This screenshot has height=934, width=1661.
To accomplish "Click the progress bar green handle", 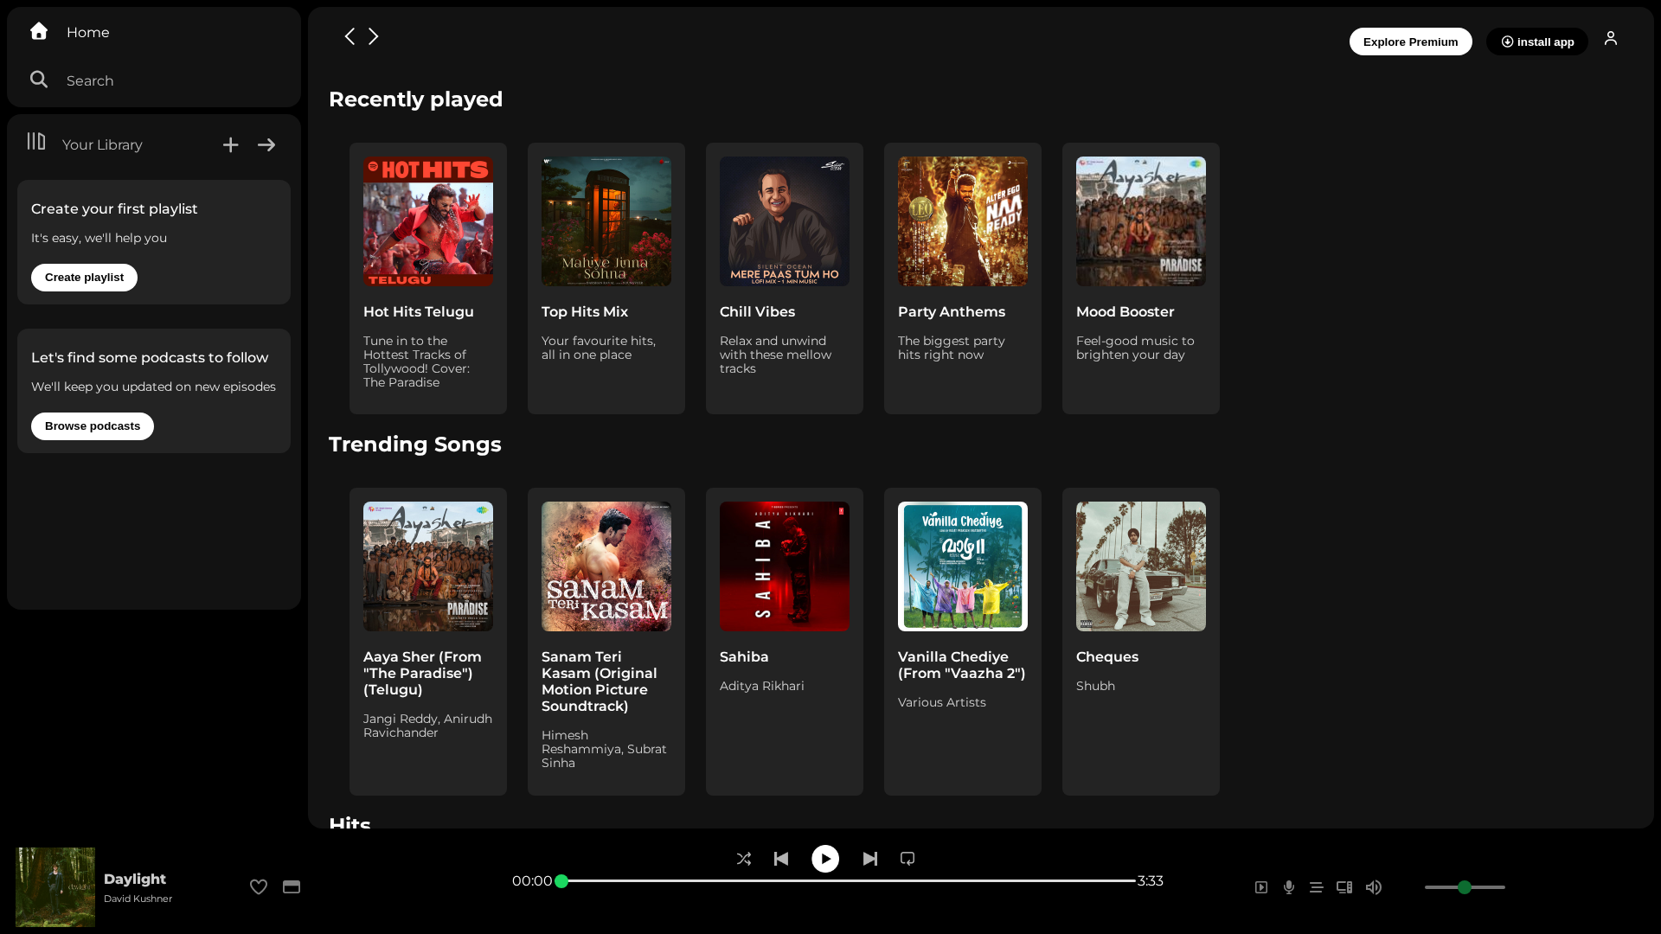I will 561,881.
